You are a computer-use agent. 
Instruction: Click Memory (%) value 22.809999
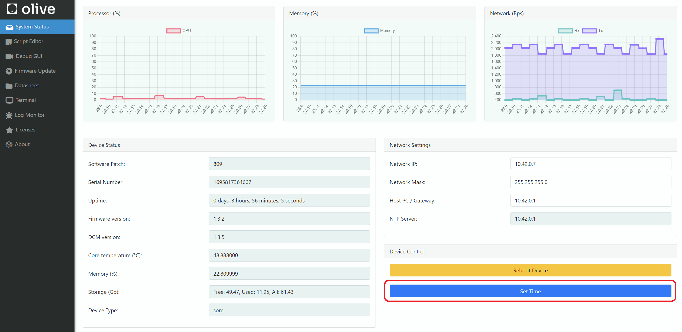pyautogui.click(x=289, y=273)
